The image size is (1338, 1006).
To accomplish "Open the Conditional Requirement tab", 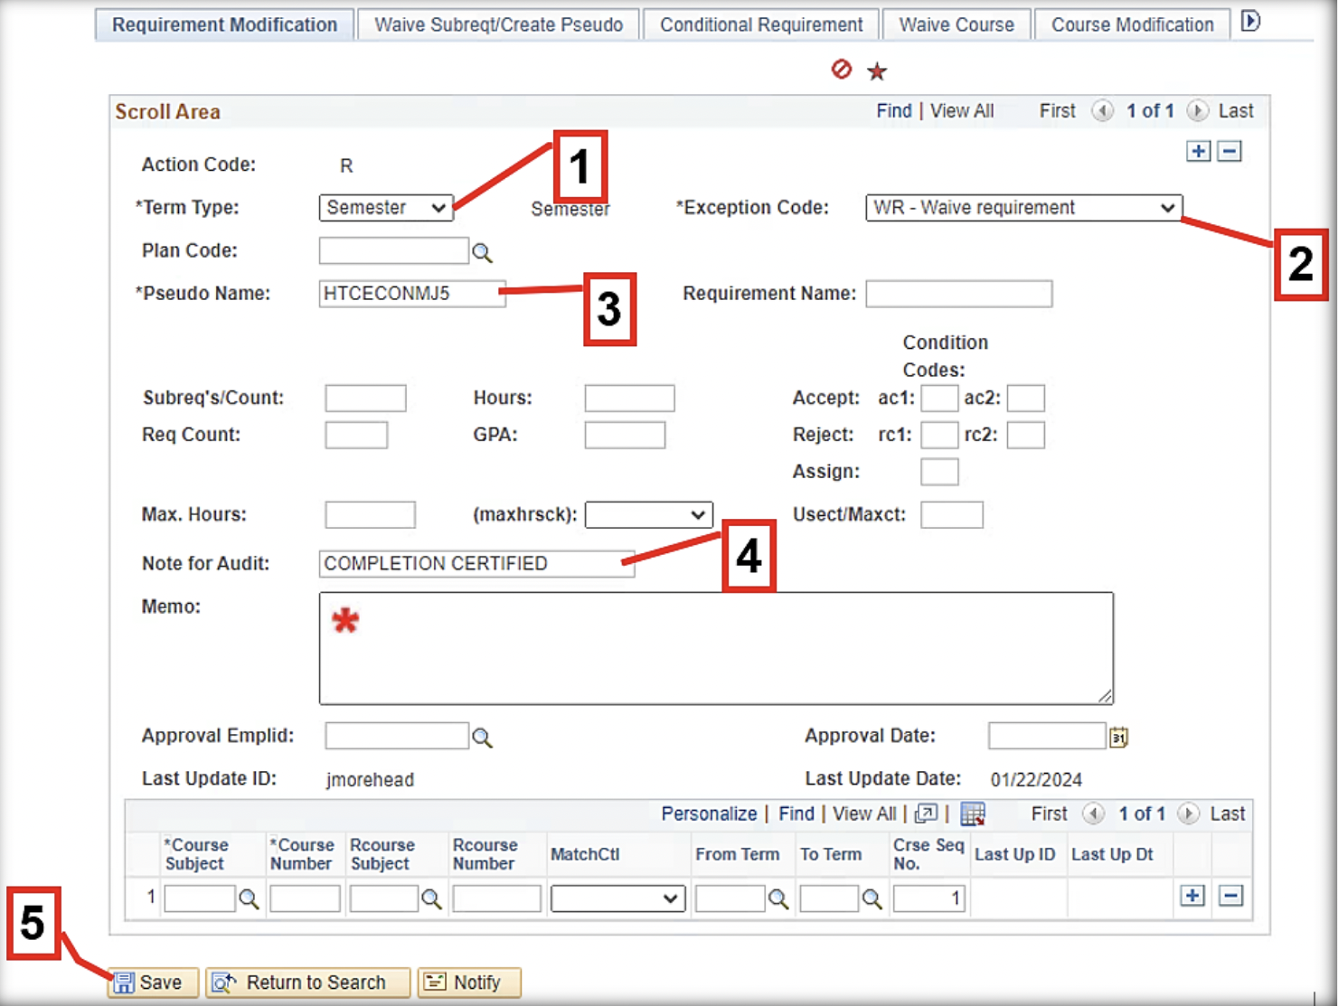I will pyautogui.click(x=761, y=25).
